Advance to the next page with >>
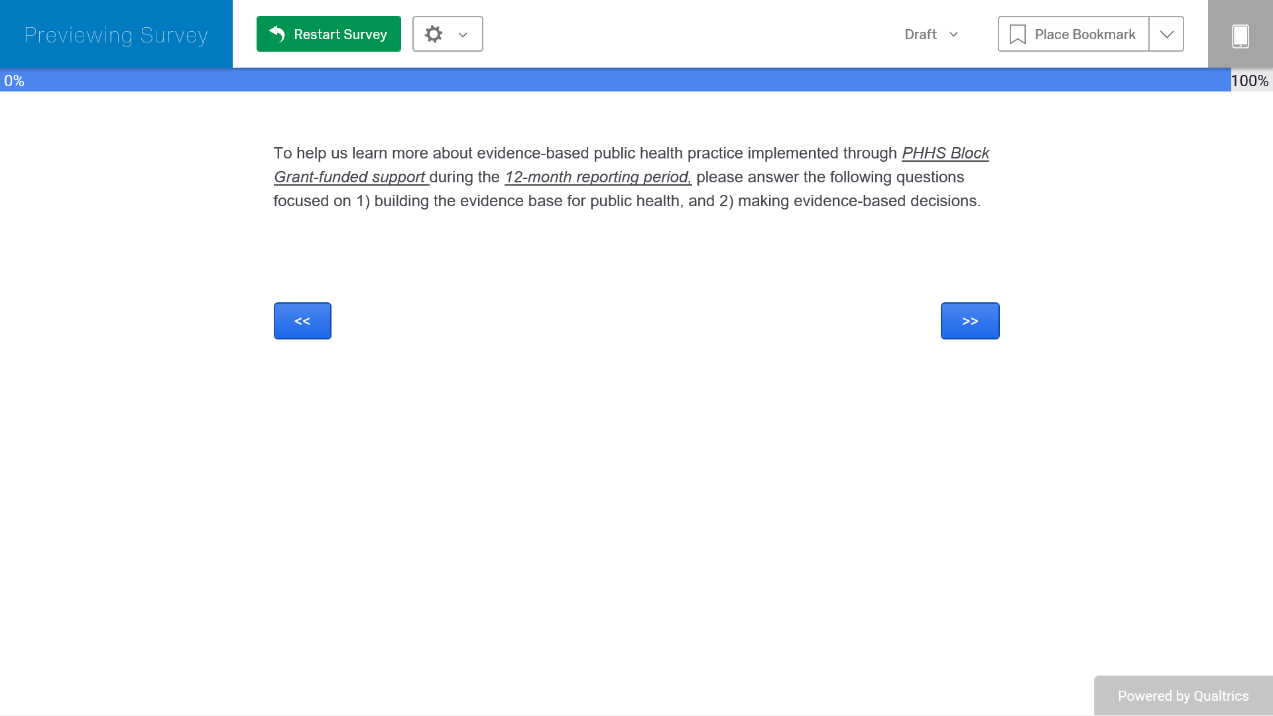 click(970, 321)
